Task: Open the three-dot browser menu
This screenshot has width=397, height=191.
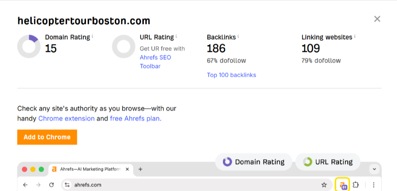Action: tap(374, 185)
